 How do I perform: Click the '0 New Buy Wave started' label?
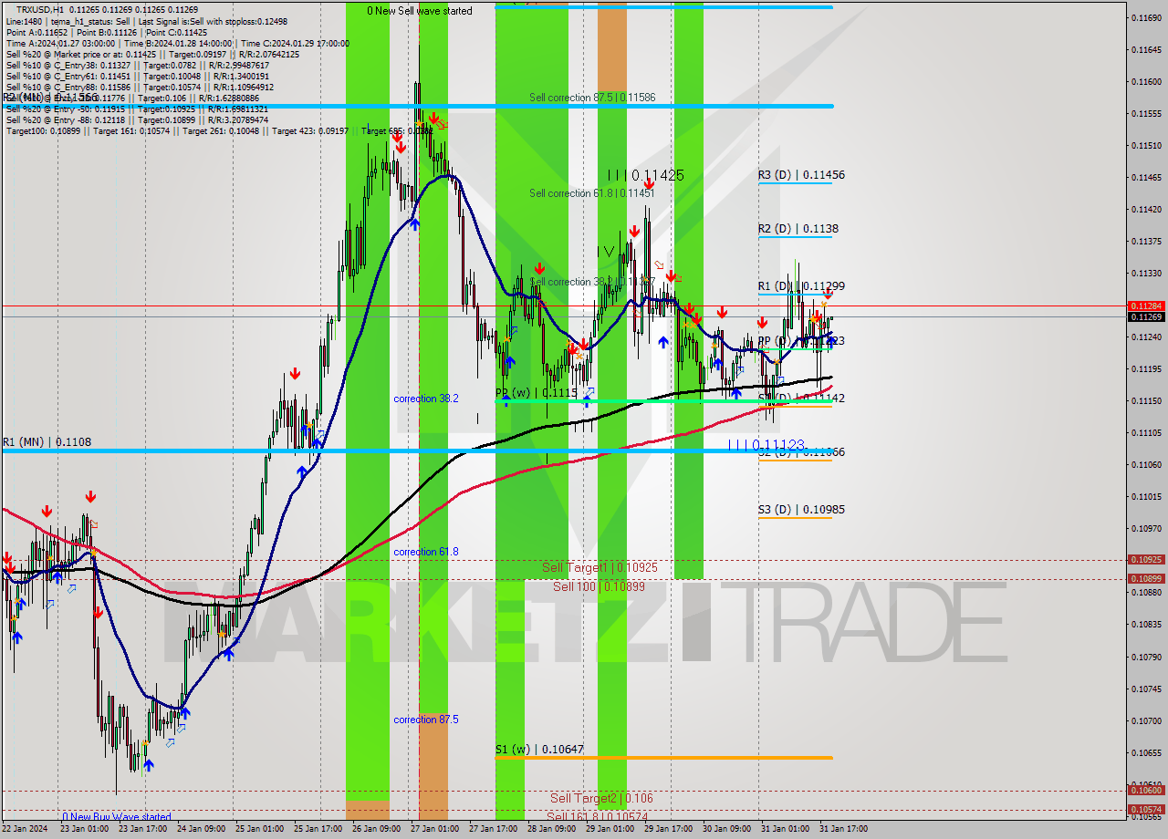(x=116, y=817)
